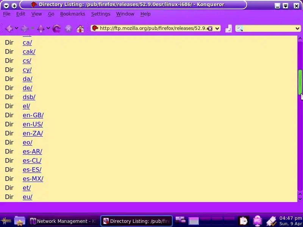Open the Edit menu
The image size is (303, 227).
tap(21, 14)
